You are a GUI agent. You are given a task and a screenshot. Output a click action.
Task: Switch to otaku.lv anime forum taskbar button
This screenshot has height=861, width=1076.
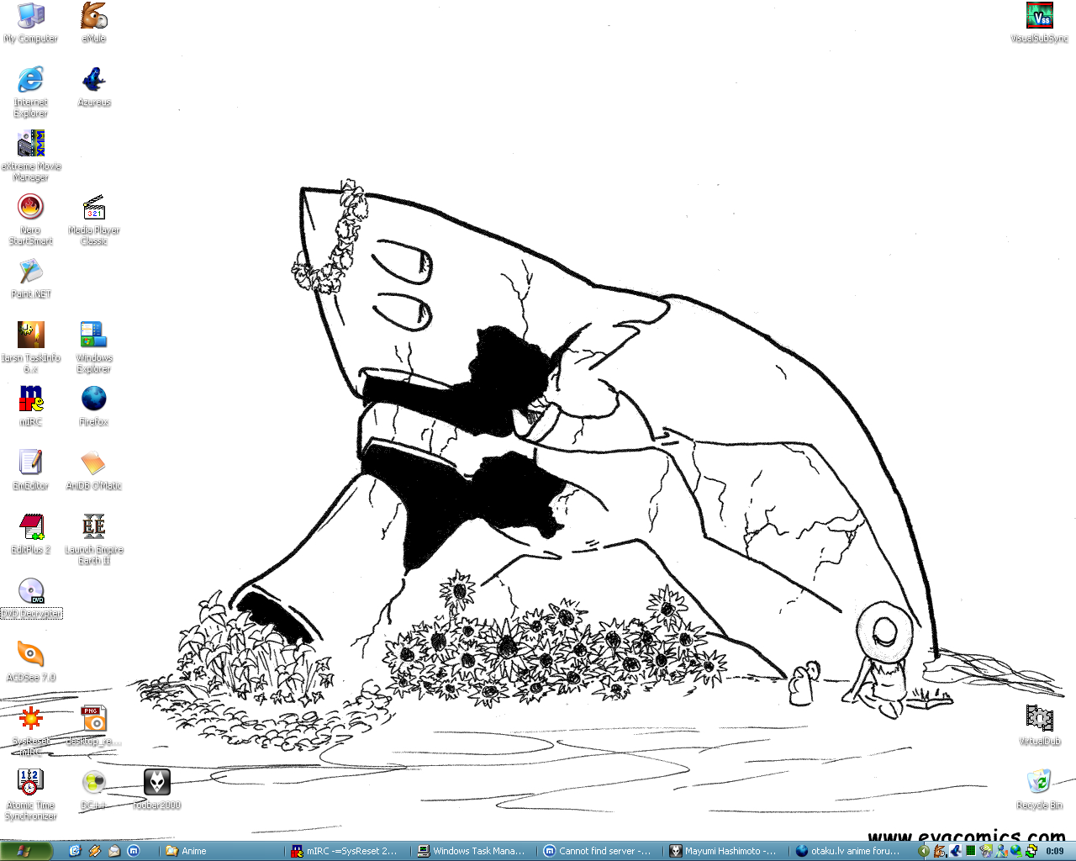851,851
